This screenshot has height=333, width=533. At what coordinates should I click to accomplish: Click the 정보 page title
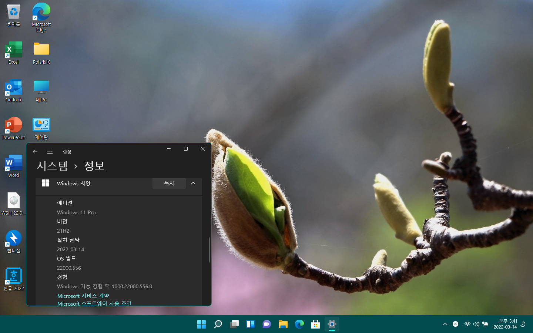click(x=94, y=166)
